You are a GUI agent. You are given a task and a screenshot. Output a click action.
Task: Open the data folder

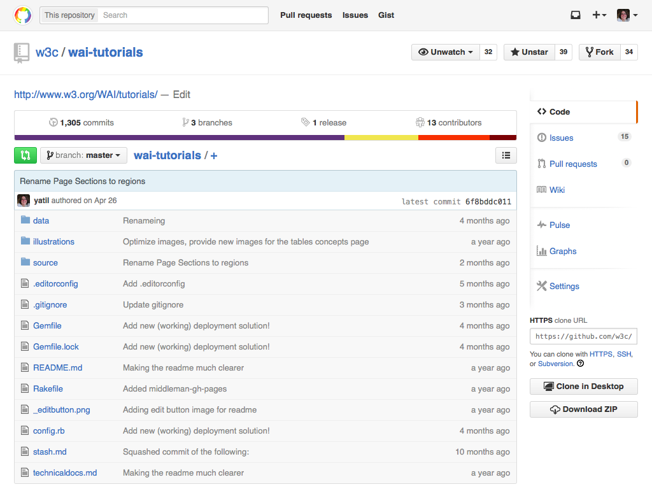tap(41, 221)
